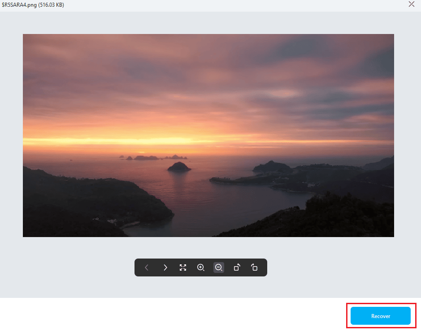
Task: Click the sunset preview image
Action: pyautogui.click(x=208, y=135)
